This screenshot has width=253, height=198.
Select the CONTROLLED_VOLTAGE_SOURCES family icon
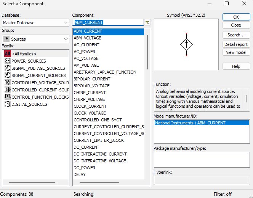click(x=7, y=82)
